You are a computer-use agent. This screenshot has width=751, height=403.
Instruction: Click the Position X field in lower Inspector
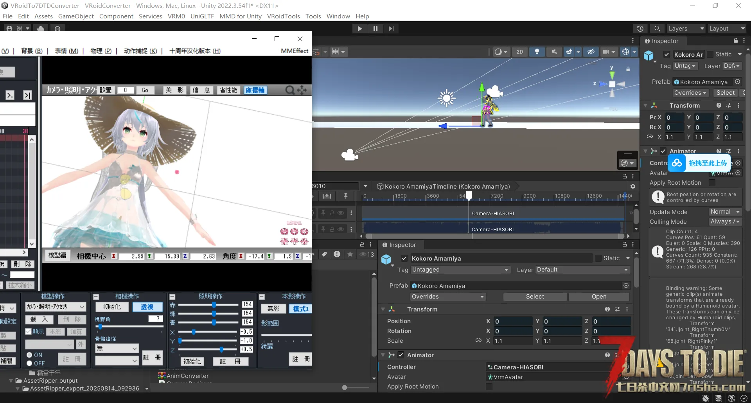coord(513,321)
